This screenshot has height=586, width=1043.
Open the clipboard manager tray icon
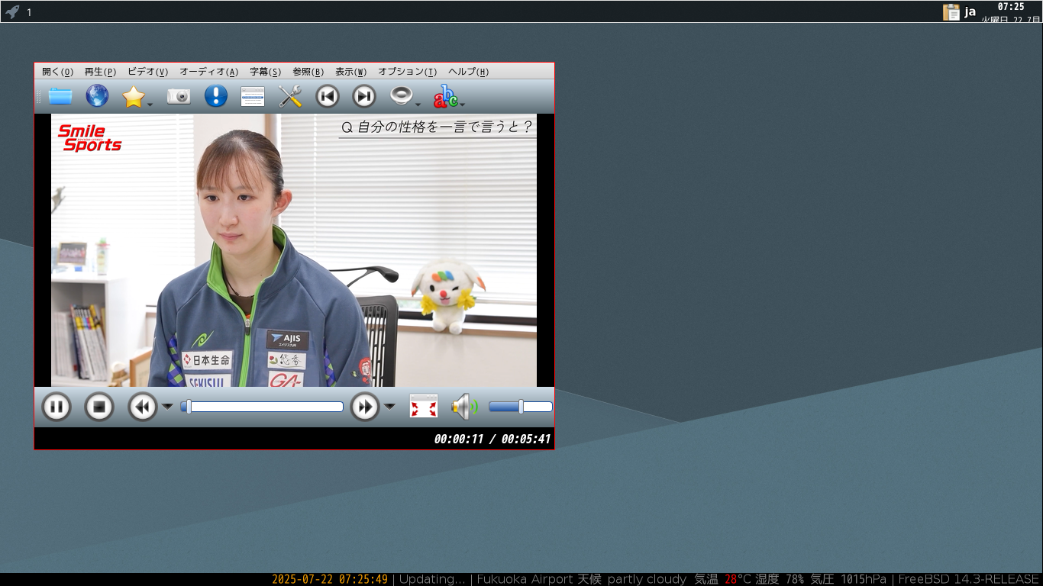pyautogui.click(x=951, y=11)
